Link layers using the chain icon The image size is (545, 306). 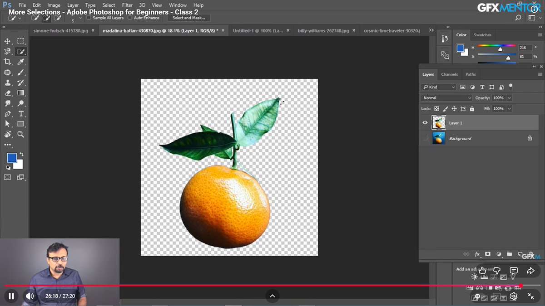(x=466, y=254)
